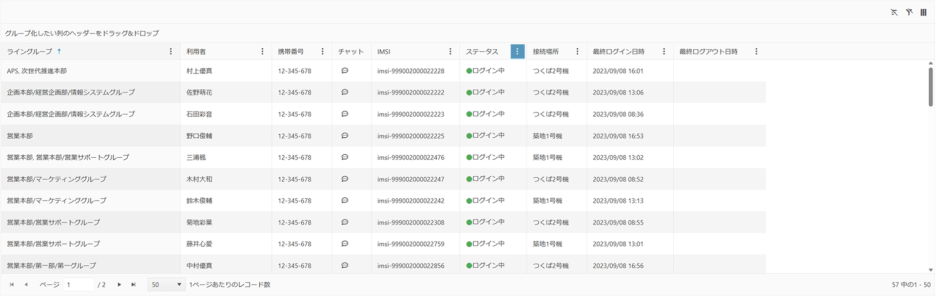Sort by the ライングループ column header
Viewport: 936px width, 297px height.
[x=30, y=52]
